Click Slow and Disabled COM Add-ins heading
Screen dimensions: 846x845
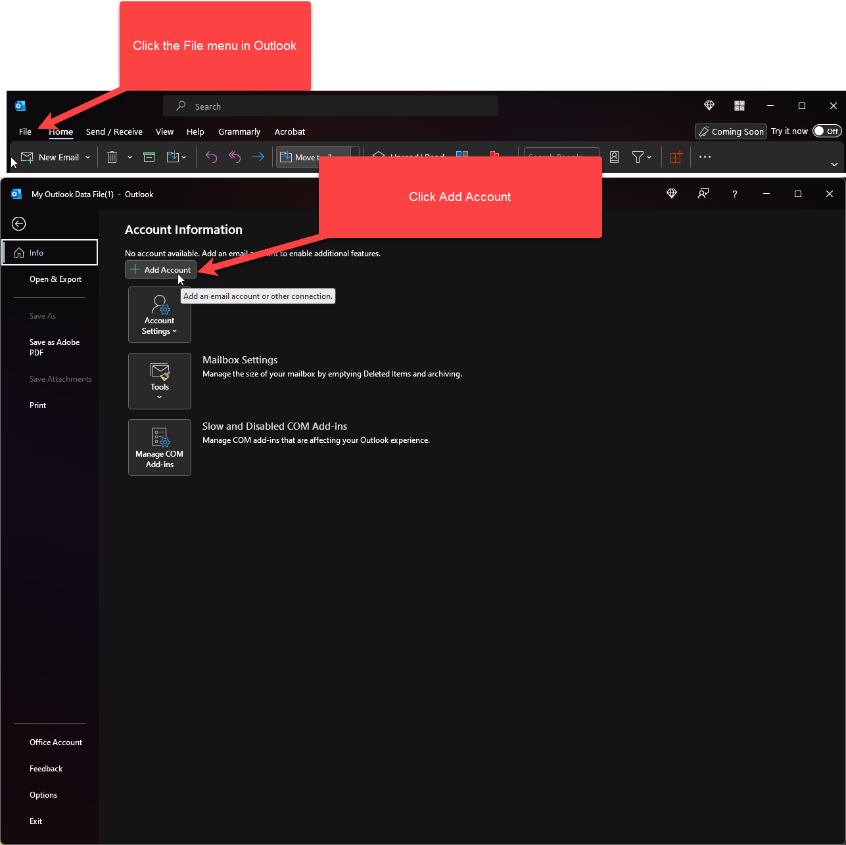click(275, 426)
